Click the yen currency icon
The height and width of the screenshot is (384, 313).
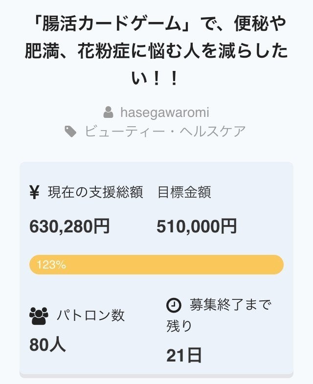tap(34, 193)
